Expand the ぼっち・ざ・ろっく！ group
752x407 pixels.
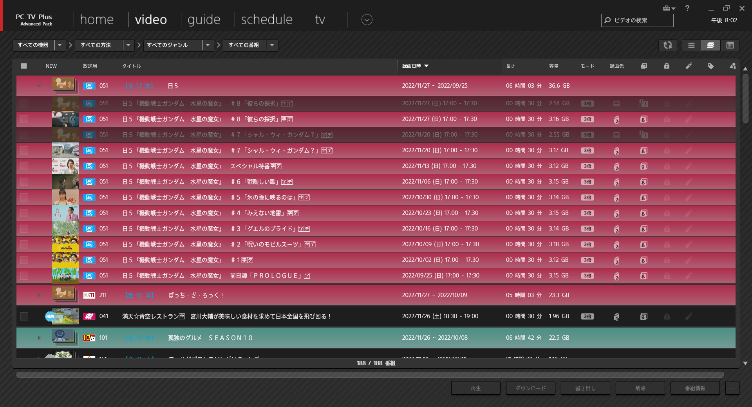pos(39,295)
